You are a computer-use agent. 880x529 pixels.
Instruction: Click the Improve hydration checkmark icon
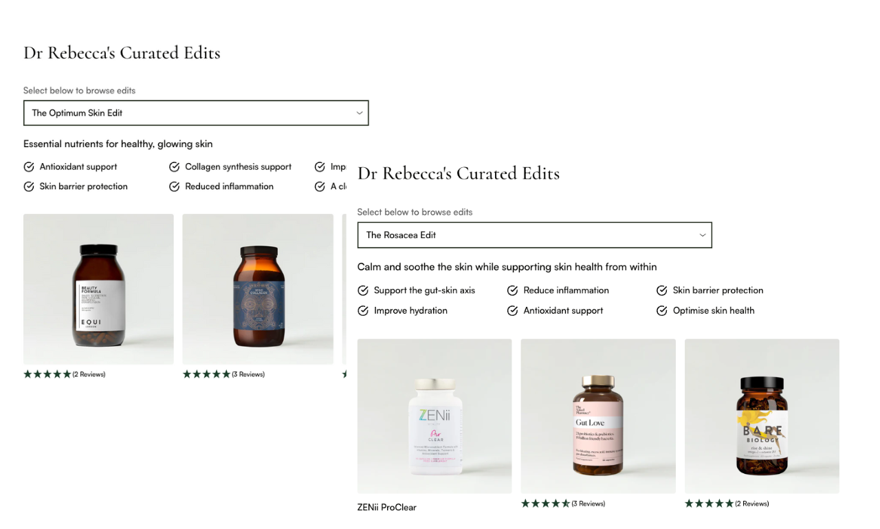coord(363,310)
